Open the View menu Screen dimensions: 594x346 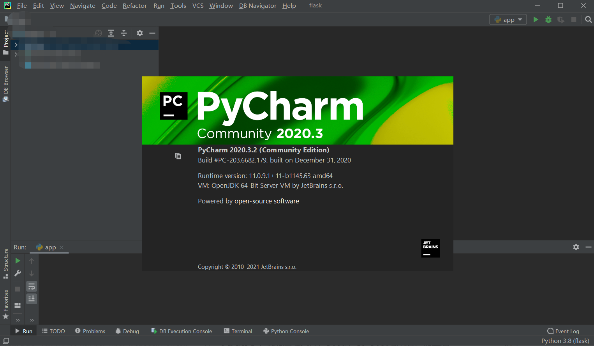(57, 6)
